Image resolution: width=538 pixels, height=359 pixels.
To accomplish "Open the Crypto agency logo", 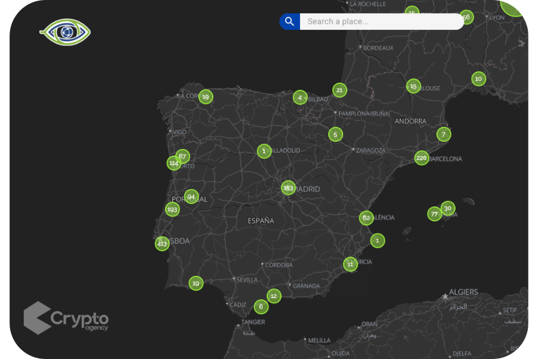I will tap(66, 318).
